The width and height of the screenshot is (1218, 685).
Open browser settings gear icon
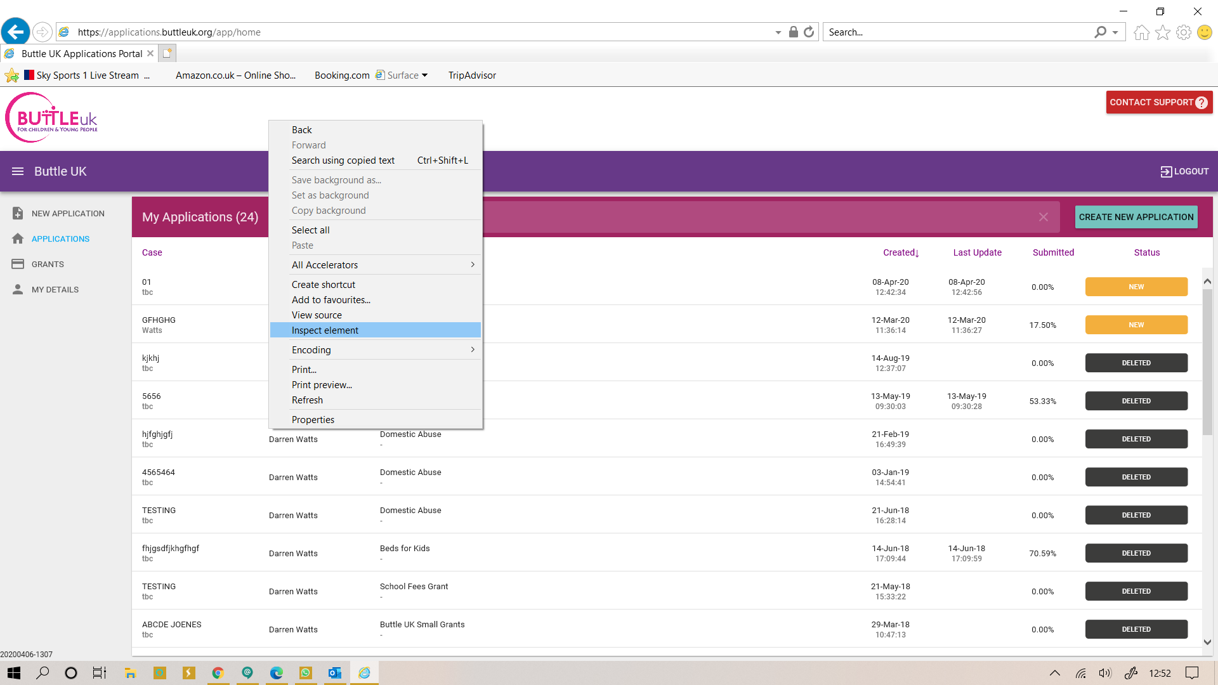(x=1183, y=32)
